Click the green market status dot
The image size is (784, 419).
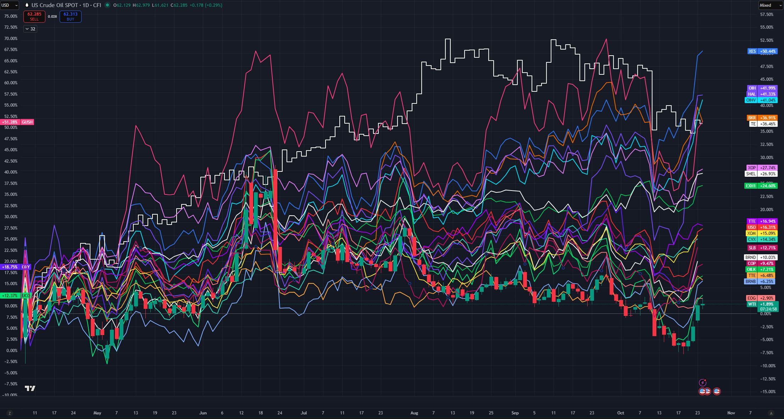107,5
